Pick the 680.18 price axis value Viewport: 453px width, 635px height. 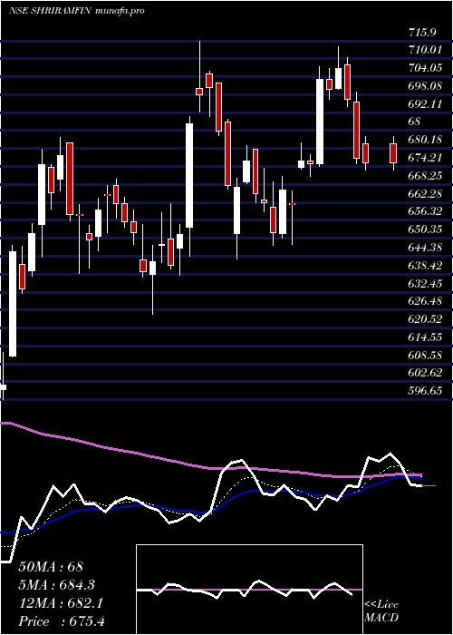[425, 140]
